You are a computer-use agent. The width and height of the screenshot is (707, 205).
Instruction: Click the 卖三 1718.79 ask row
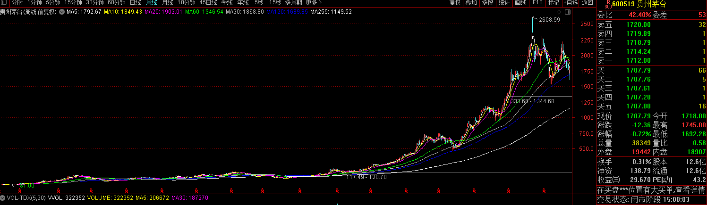(x=651, y=42)
